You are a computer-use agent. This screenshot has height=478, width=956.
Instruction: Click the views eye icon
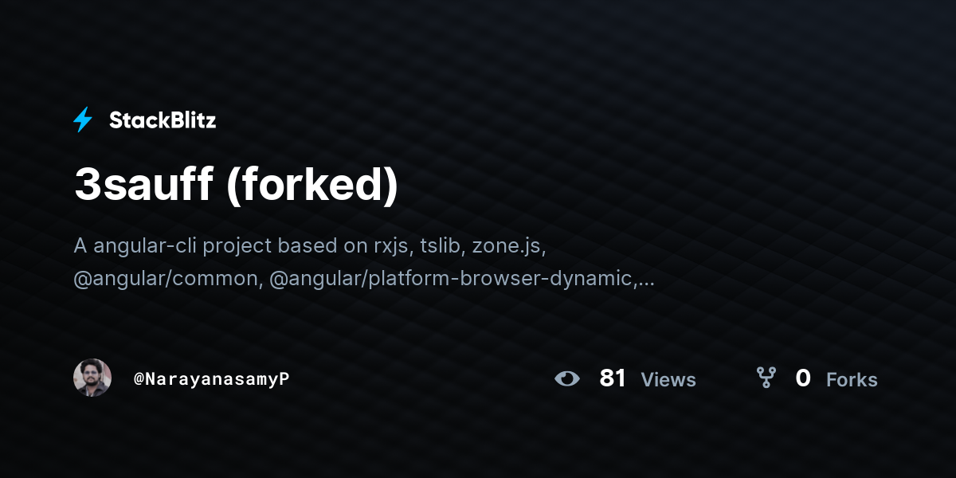click(567, 378)
